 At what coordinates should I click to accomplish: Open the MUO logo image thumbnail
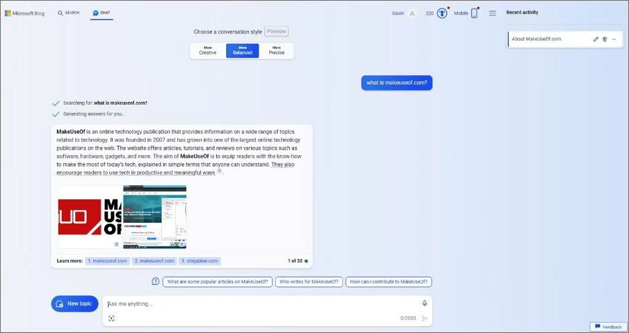(90, 217)
